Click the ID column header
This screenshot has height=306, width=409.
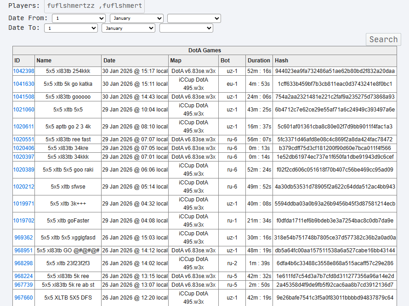(x=23, y=61)
